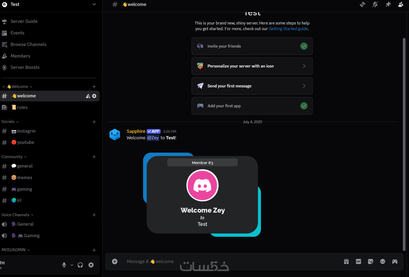
Task: Open User Settings gear
Action: (91, 265)
